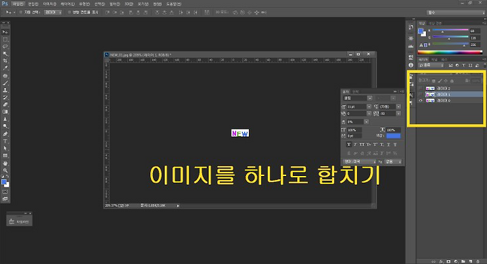The image size is (487, 264).
Task: Open the 이미지 menu
Action: (49, 4)
